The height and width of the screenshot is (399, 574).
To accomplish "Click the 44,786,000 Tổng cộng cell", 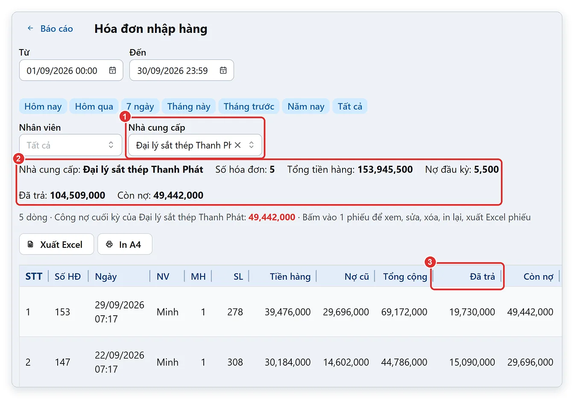I will pos(404,362).
